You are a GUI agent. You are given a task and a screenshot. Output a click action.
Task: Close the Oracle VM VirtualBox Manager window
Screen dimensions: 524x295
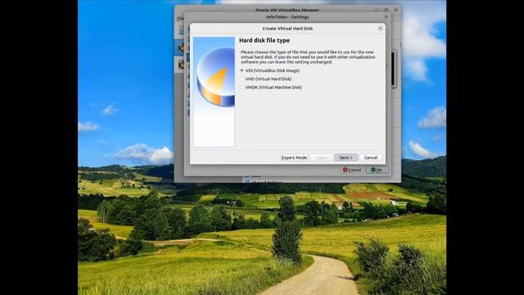[396, 10]
